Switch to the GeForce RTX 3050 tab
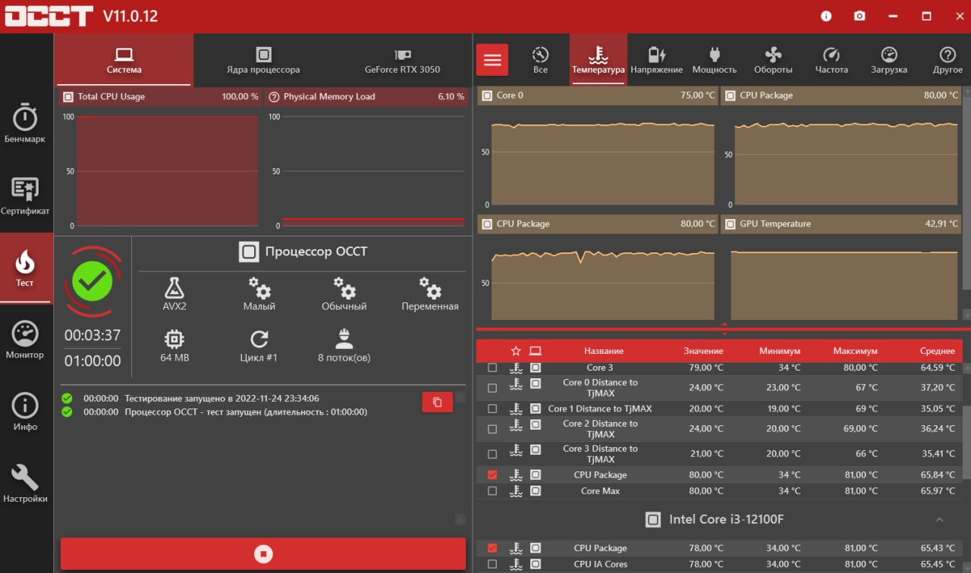This screenshot has width=971, height=573. tap(402, 60)
